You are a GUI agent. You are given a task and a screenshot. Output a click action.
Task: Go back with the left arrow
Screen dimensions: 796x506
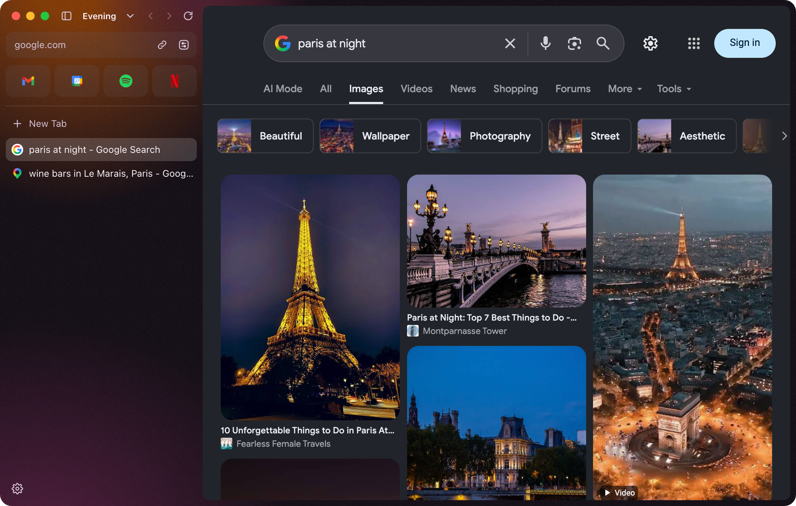(x=151, y=16)
